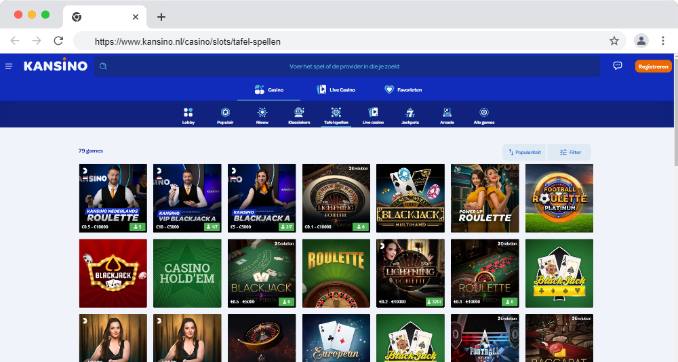
Task: Open the green Roulette game tile
Action: pos(336,273)
